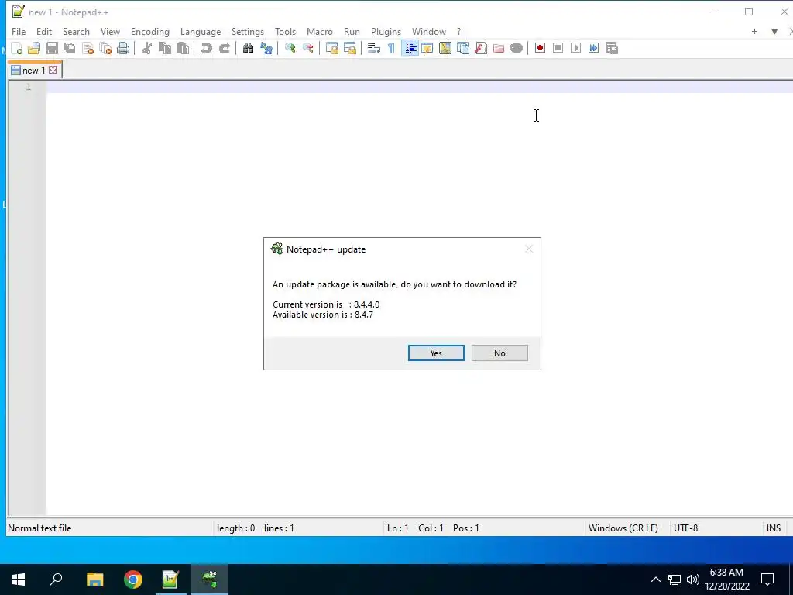
Task: Click the user-defined language icon
Action: point(427,48)
